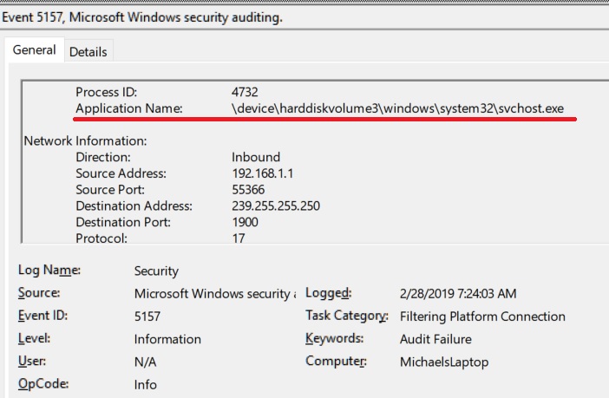Click the Direction label

tap(103, 157)
